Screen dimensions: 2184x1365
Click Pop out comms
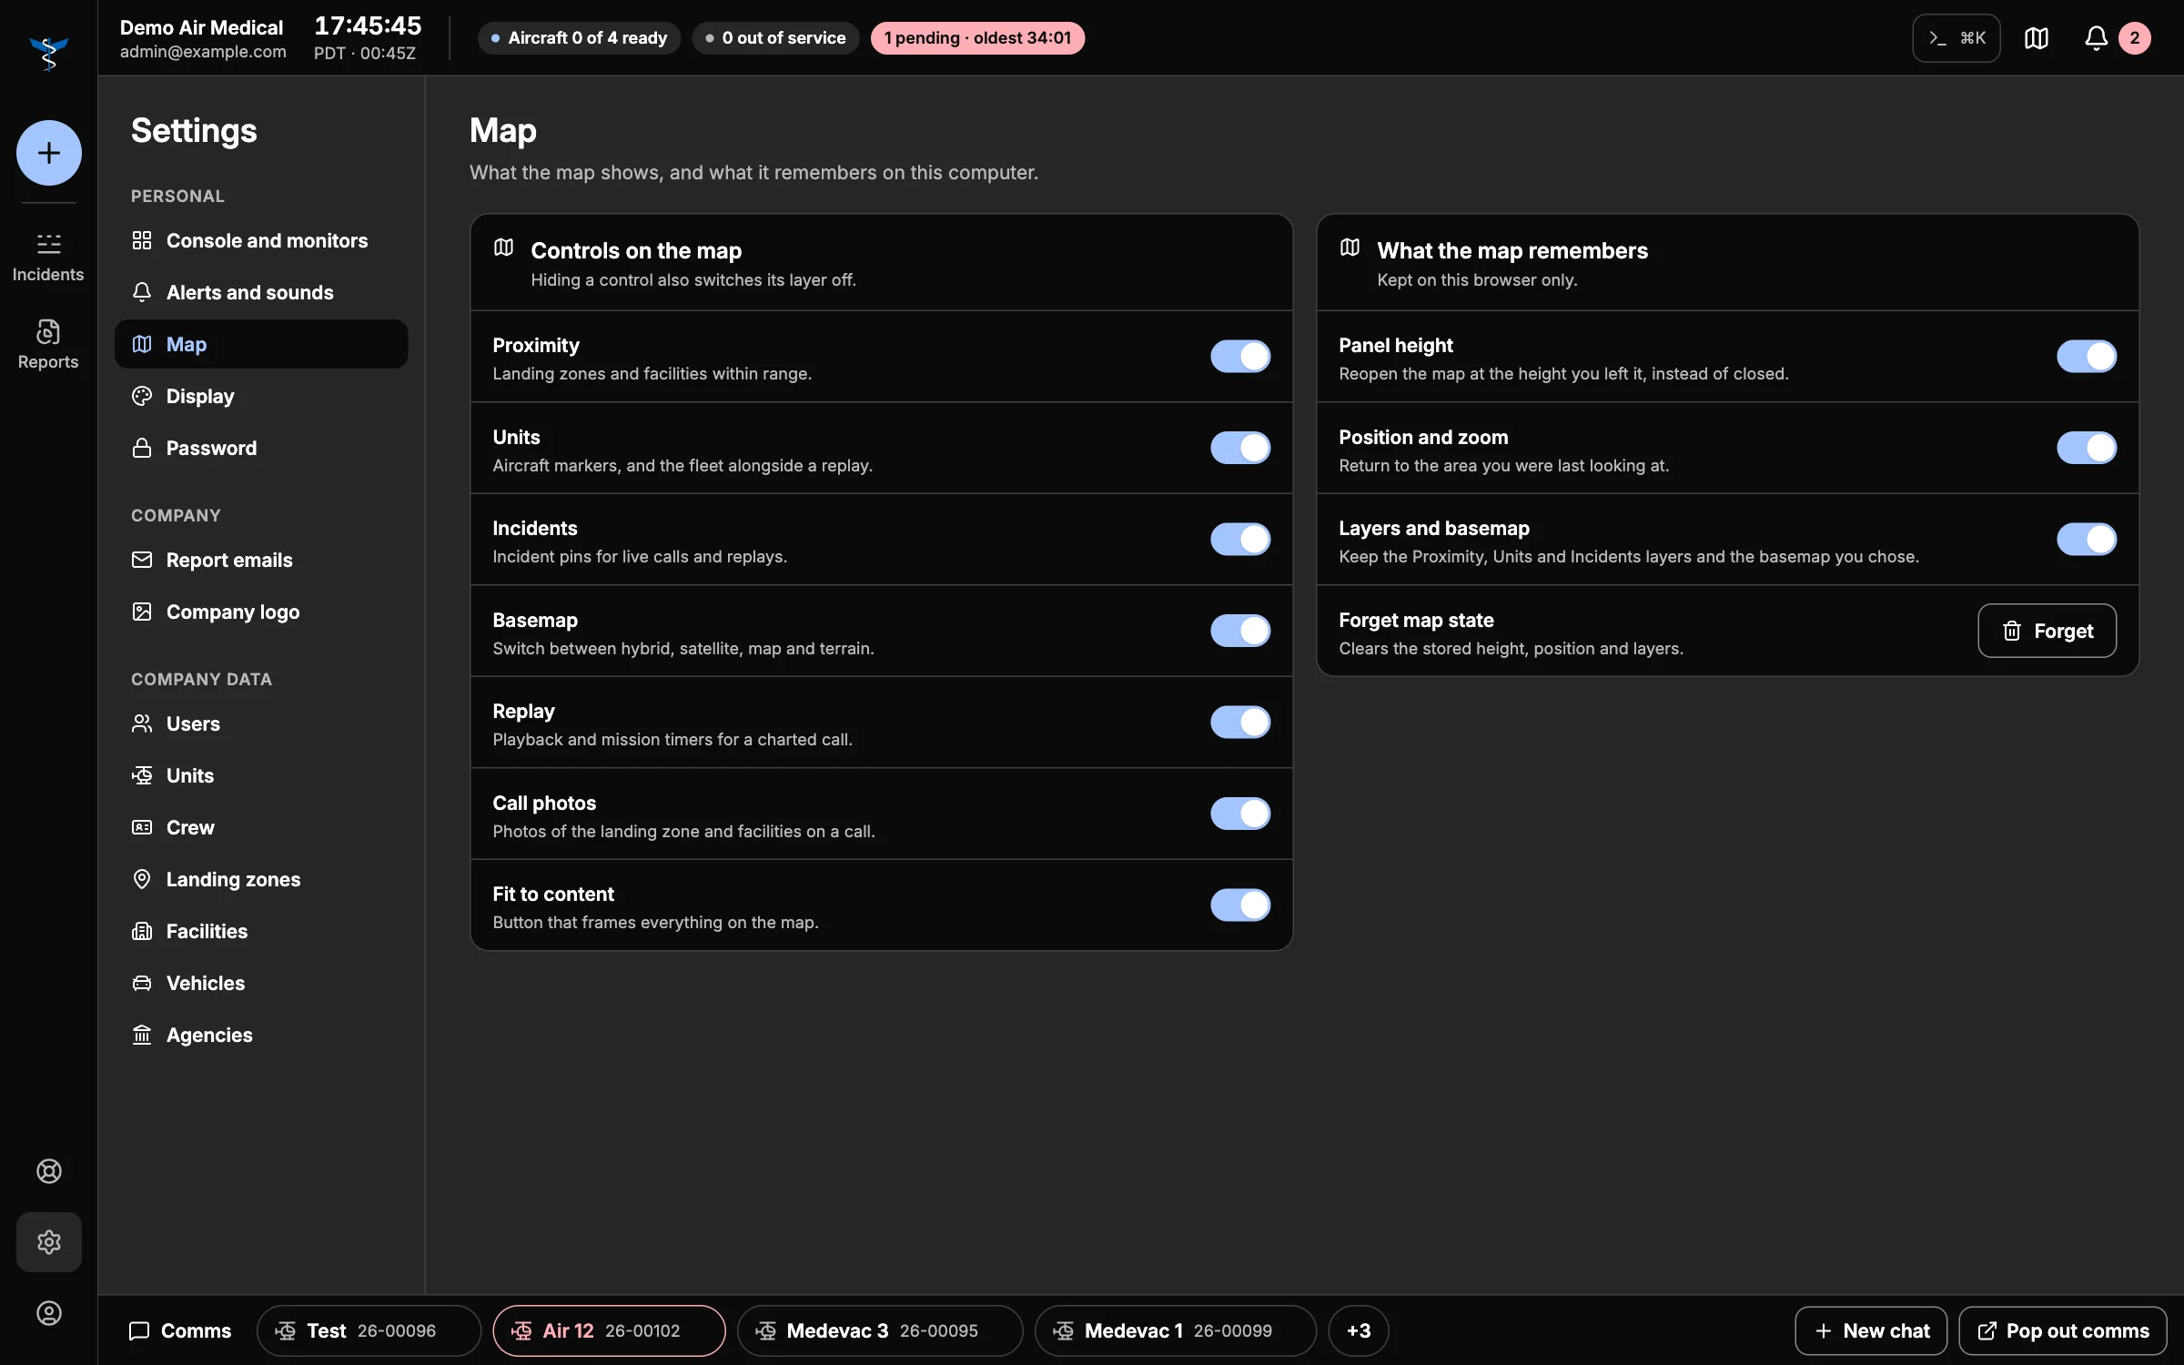pos(2063,1330)
